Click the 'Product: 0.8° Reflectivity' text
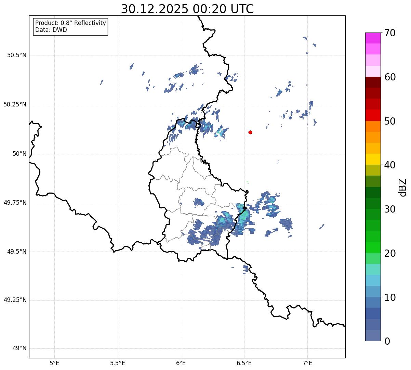Image resolution: width=411 pixels, height=370 pixels. 71,23
